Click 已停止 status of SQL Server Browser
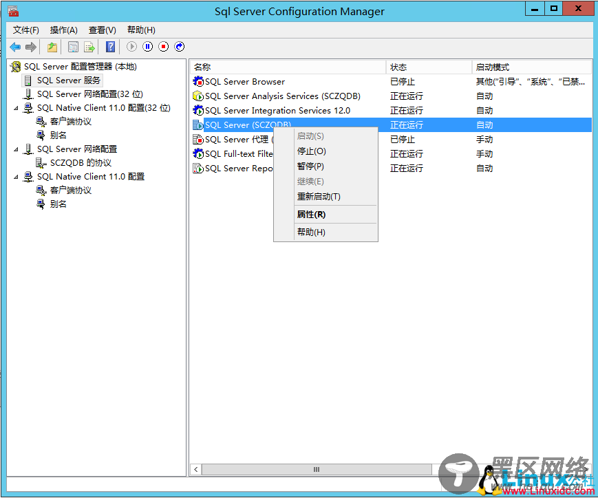 pos(403,82)
